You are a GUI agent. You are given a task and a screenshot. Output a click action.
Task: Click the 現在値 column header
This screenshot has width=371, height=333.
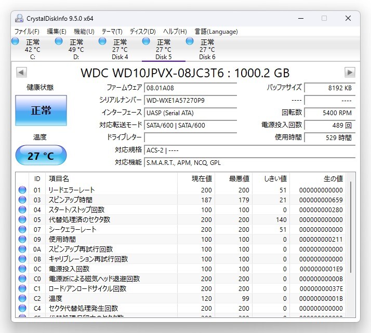pos(196,179)
